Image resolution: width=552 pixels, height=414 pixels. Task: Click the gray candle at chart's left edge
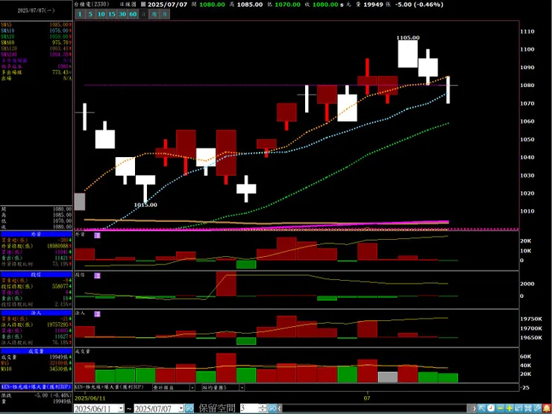point(80,201)
